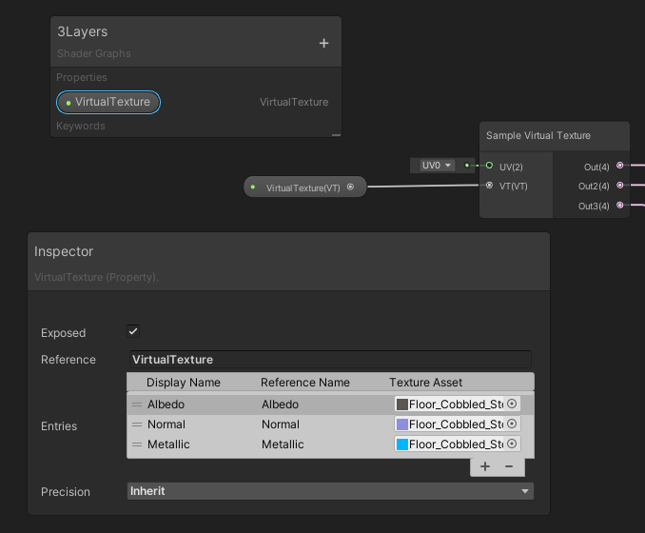Click the VirtualTexture(VT) property node
645x533 pixels.
(x=303, y=188)
